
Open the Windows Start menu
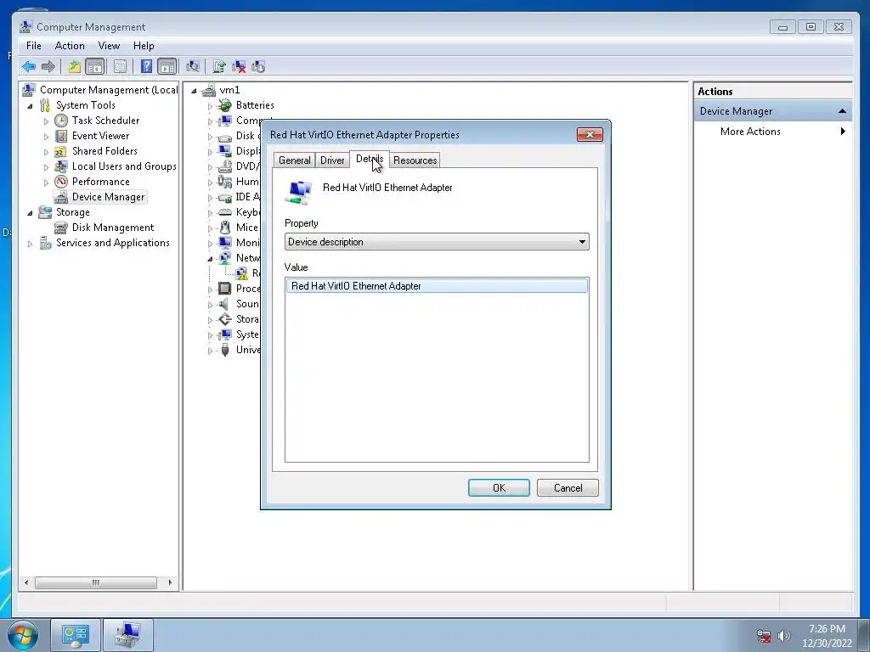coord(23,635)
